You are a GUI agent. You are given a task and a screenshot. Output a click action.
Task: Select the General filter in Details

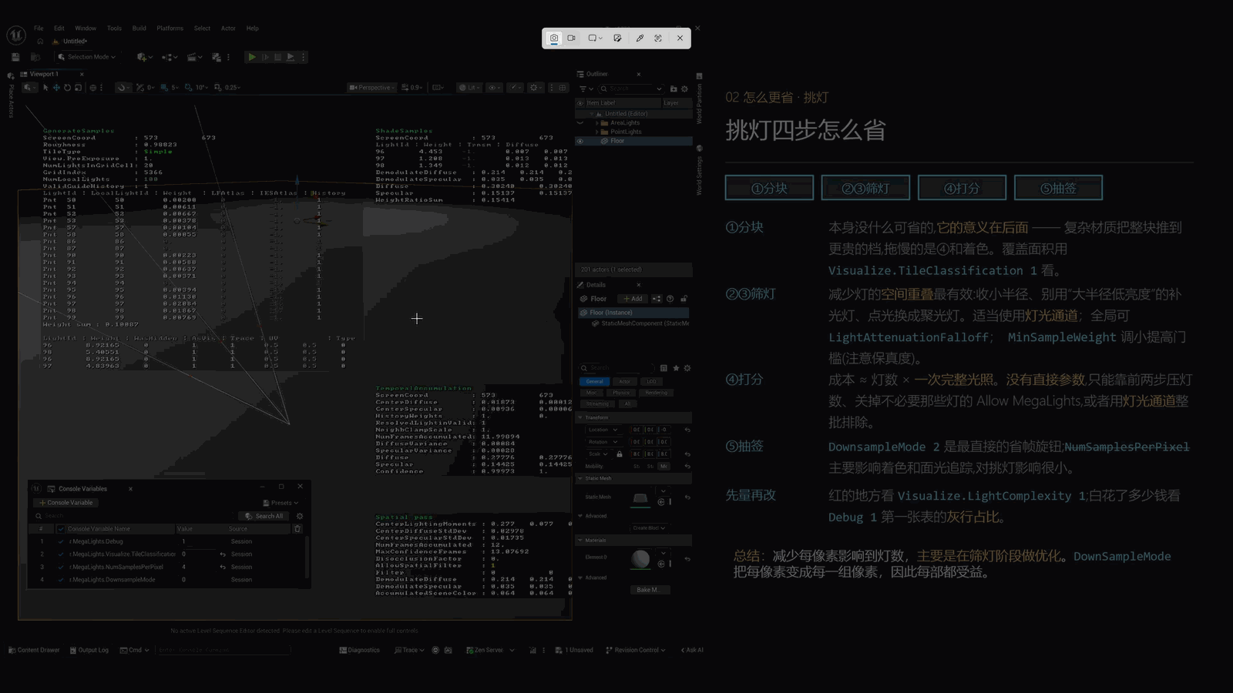tap(594, 381)
